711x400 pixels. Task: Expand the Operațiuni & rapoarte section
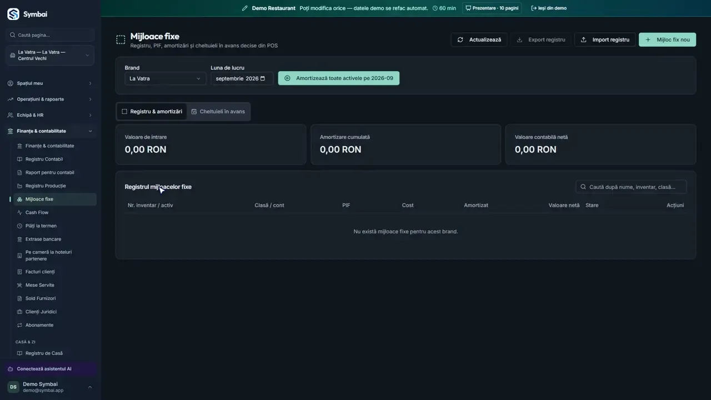point(50,99)
